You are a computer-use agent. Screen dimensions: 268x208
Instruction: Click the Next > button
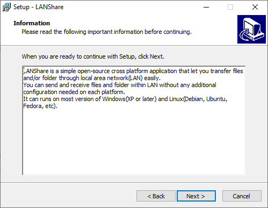tap(196, 196)
